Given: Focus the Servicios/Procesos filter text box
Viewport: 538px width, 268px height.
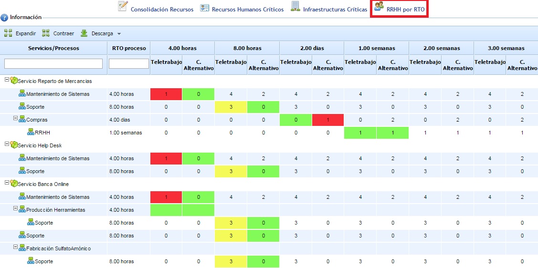Looking at the screenshot, I should click(53, 63).
